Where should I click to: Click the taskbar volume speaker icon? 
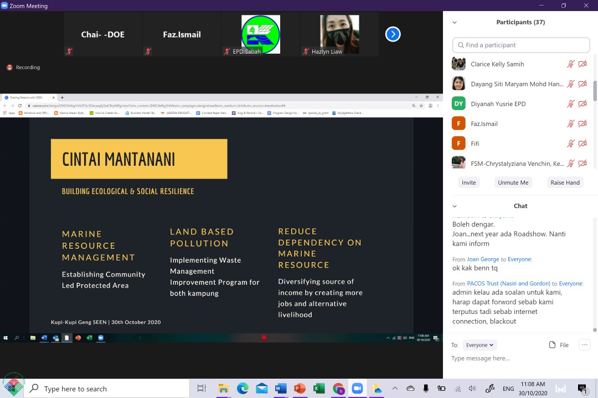pos(472,389)
